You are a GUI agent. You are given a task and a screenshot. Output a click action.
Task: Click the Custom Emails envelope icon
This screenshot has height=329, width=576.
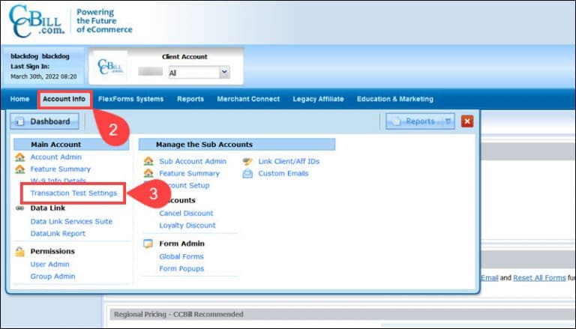pos(247,174)
